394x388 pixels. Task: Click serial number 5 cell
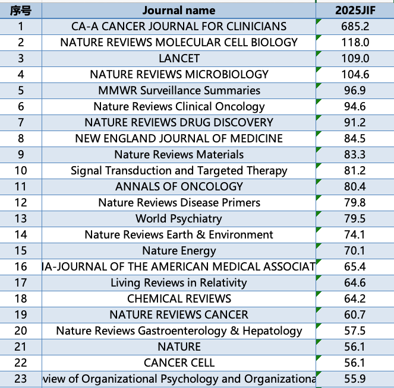click(x=21, y=91)
